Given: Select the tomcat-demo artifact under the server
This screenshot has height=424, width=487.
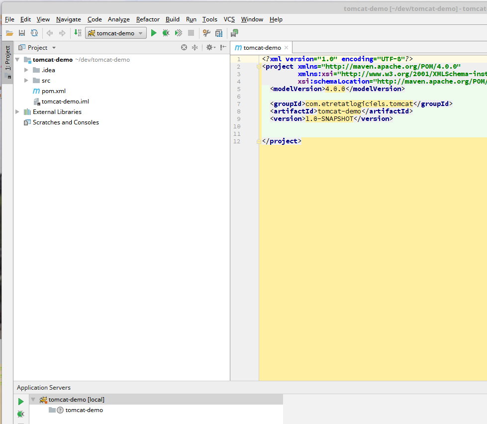Looking at the screenshot, I should (x=84, y=410).
